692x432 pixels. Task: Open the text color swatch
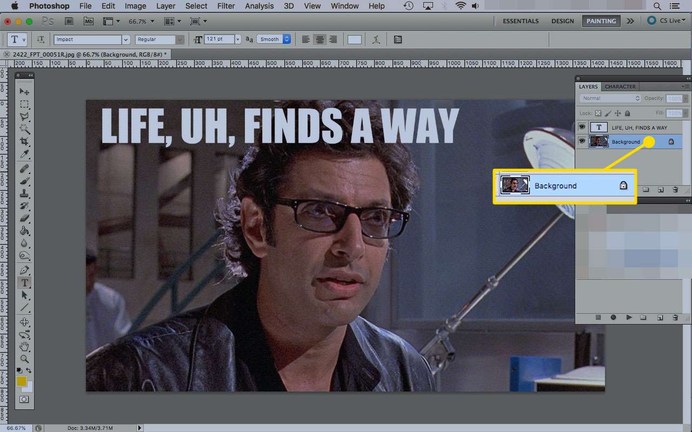tap(355, 39)
